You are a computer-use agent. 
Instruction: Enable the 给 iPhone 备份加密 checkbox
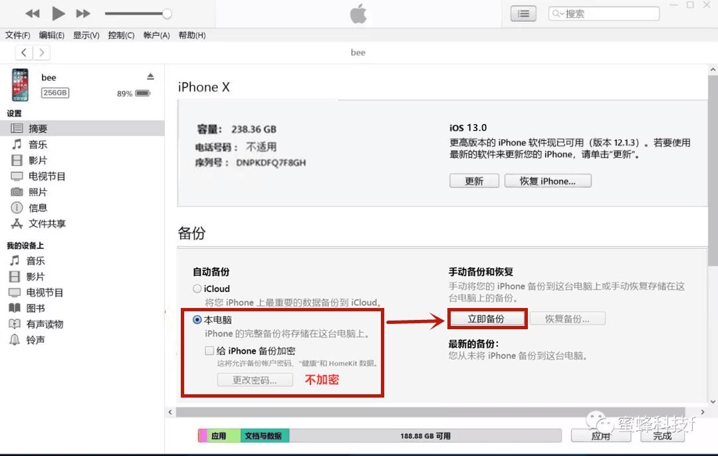point(209,350)
